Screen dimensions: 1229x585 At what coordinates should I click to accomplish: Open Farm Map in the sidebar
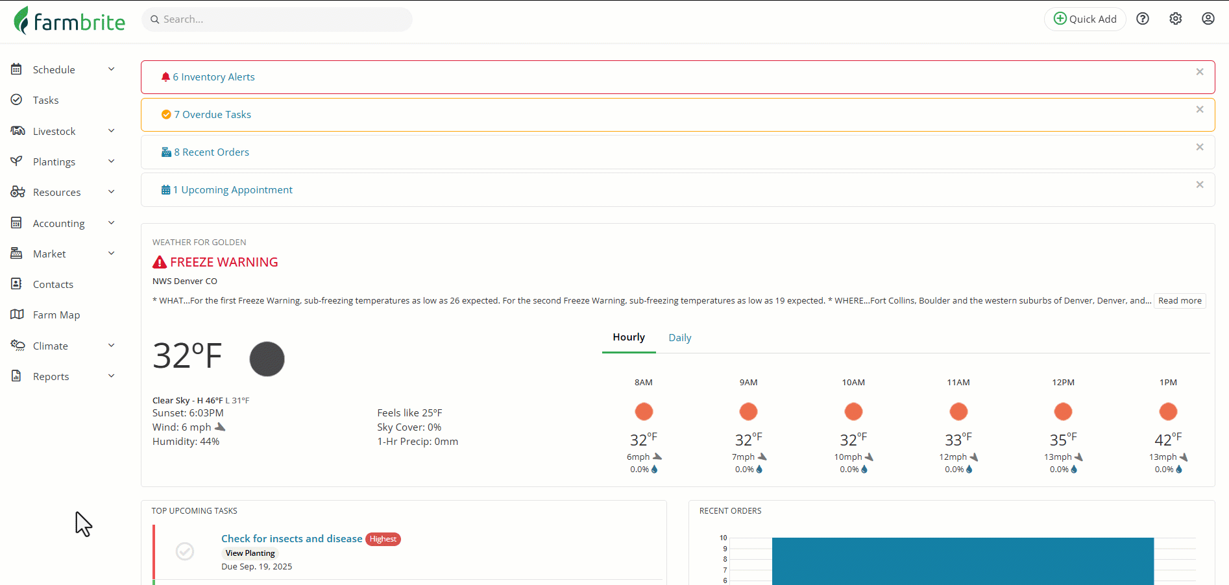click(56, 315)
